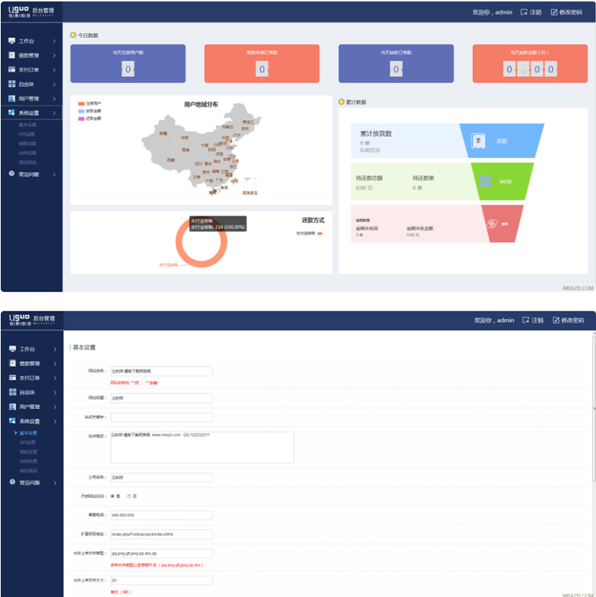Expand 用户管理 using its chevron on the 基本设置 page
Screen dimensions: 596x597
click(x=54, y=407)
